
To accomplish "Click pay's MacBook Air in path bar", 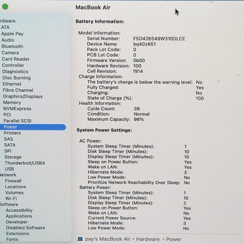I will [108, 239].
